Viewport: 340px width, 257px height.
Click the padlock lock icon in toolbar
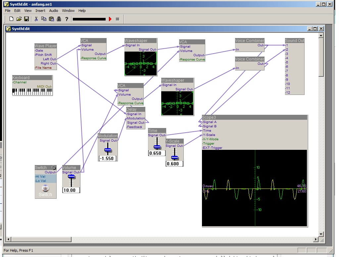[59, 19]
